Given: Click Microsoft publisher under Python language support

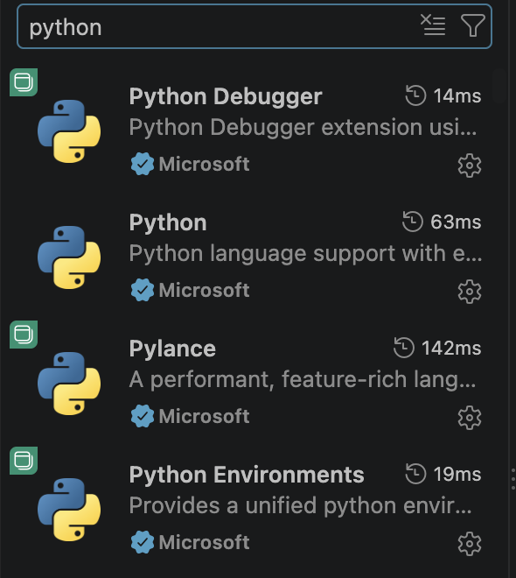Looking at the screenshot, I should [205, 290].
